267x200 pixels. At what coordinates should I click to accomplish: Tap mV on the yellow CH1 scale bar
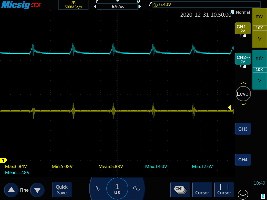[x=259, y=16]
